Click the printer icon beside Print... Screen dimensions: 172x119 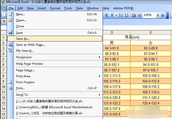(10, 88)
